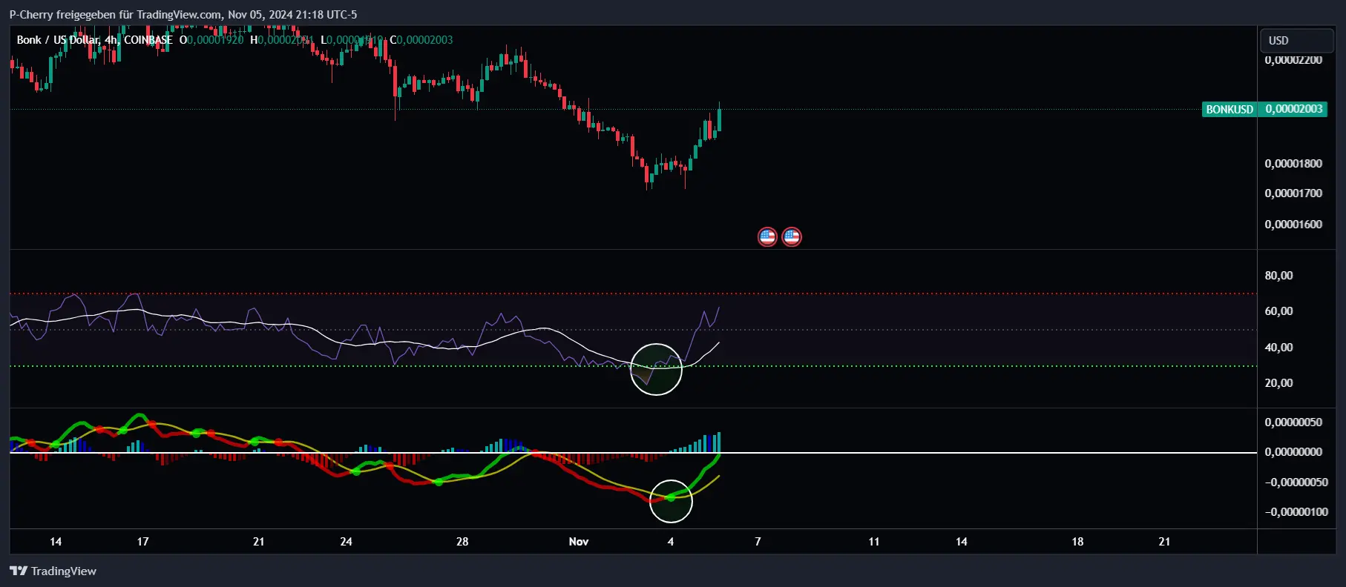This screenshot has width=1346, height=587.
Task: Click the P-Cherry freigegeben für TradingView.com header
Action: coord(183,14)
